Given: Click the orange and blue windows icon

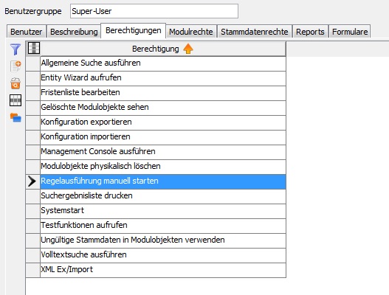Looking at the screenshot, I should (x=16, y=117).
